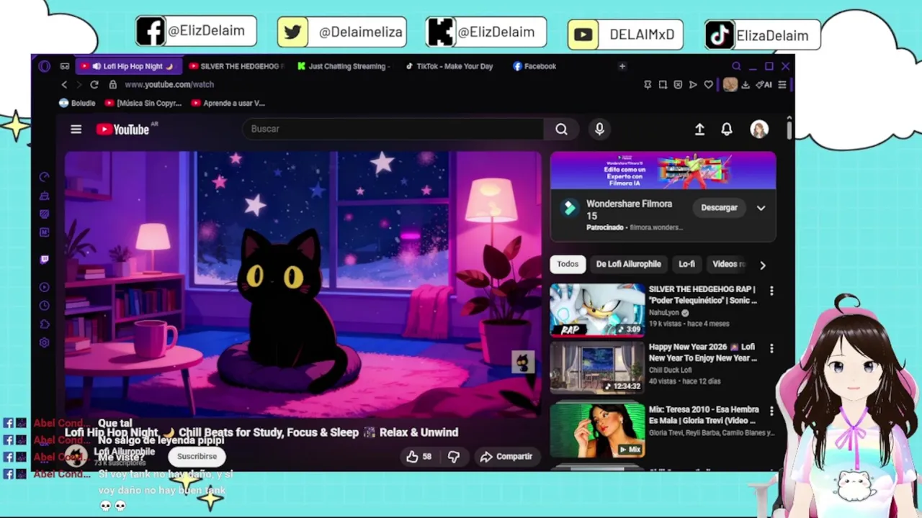Like the video with thumbs up
922x518 pixels.
[419, 456]
